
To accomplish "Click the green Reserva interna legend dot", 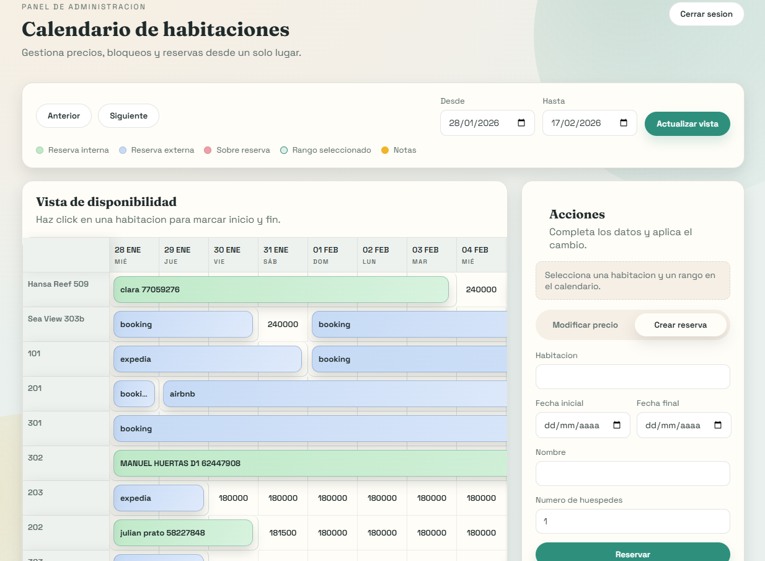I will (x=39, y=150).
